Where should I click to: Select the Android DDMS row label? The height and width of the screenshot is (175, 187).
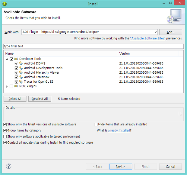[x=35, y=63]
